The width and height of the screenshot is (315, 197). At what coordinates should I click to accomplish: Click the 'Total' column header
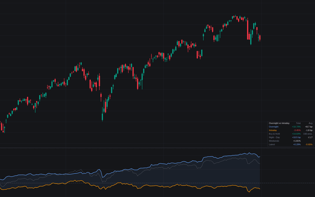pos(298,123)
